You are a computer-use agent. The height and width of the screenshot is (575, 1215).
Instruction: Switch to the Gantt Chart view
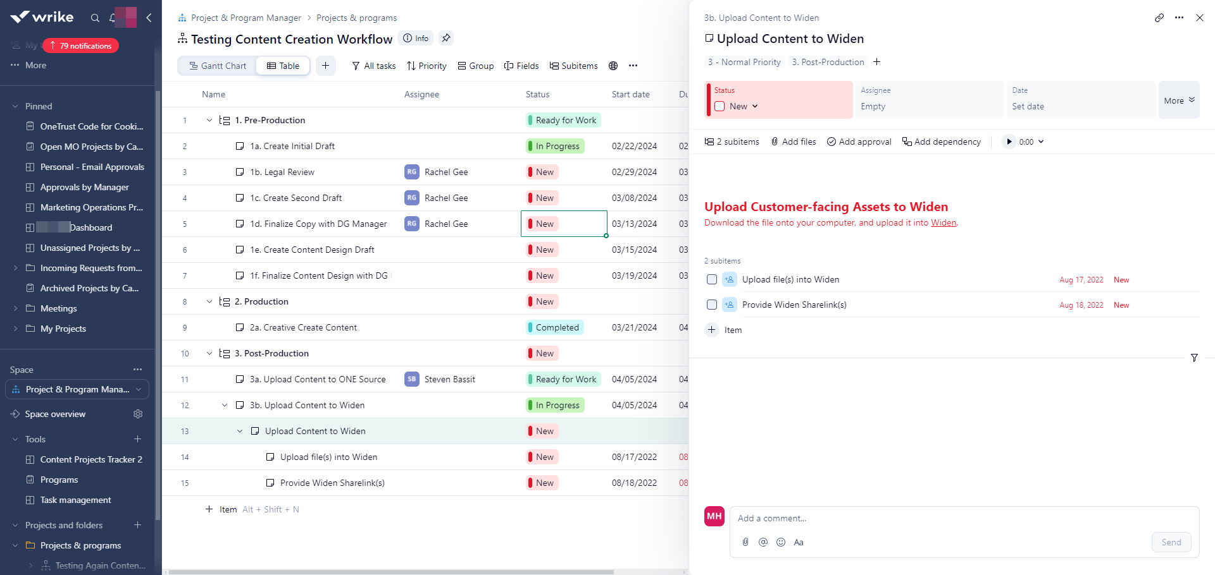[218, 66]
